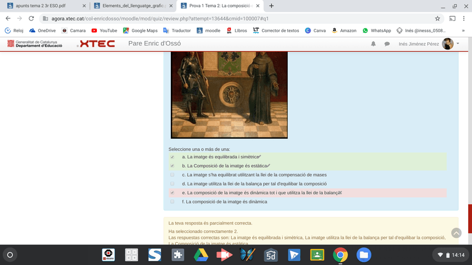Click text 'La teva resposta és parcialment correcta.'
472x265 pixels.
tap(210, 223)
